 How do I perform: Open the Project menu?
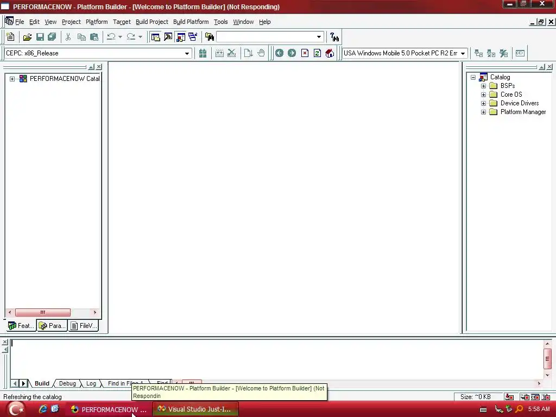(71, 22)
